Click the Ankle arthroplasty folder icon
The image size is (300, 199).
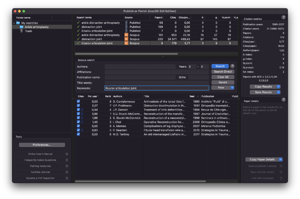[21, 27]
